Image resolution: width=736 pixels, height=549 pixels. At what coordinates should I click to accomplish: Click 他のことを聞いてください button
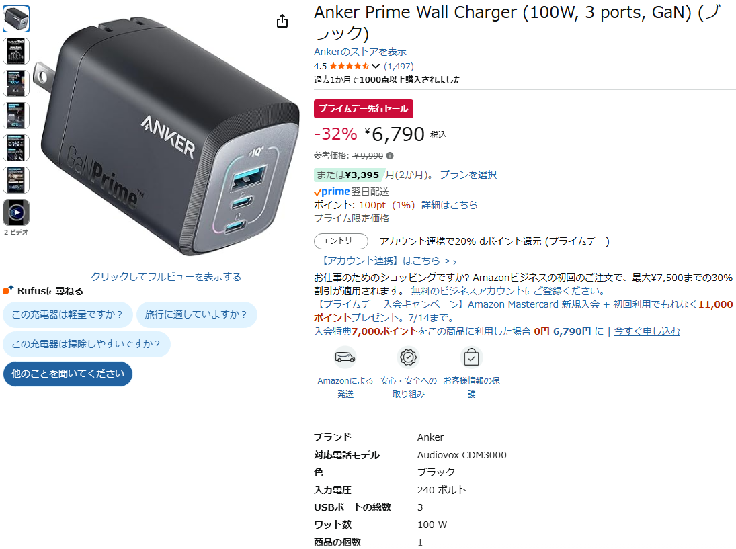tap(68, 374)
